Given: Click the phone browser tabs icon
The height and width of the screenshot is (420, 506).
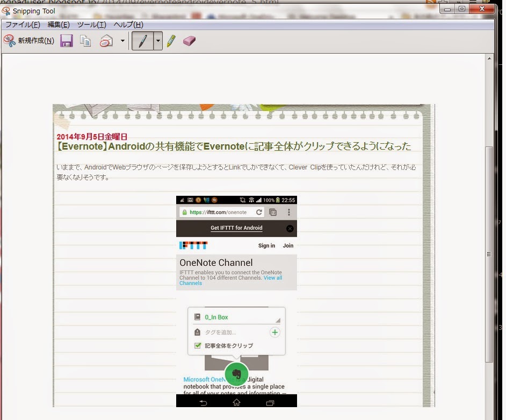Looking at the screenshot, I should [x=273, y=212].
